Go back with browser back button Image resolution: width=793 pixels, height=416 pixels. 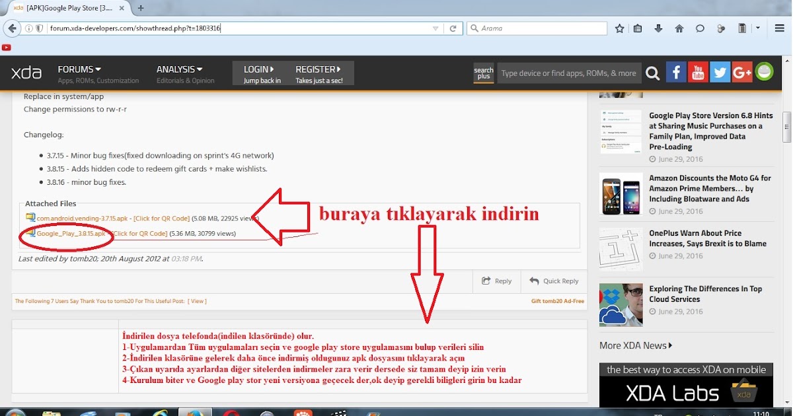pos(11,28)
